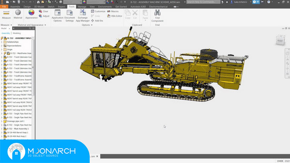Select 20-20-400 Rod Assy:1 tree item
This screenshot has height=163, width=290.
click(15, 136)
